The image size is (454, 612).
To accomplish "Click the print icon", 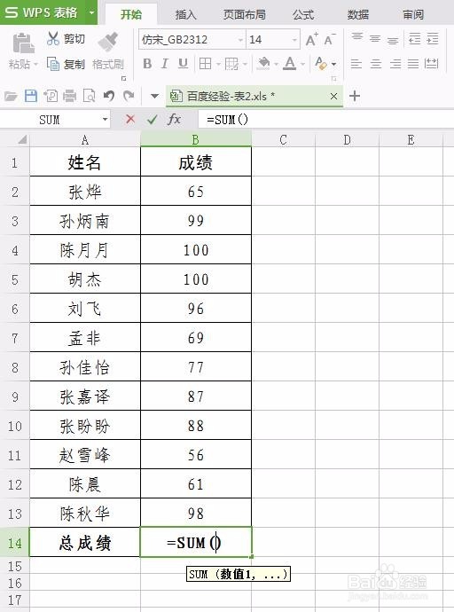I will coord(69,96).
